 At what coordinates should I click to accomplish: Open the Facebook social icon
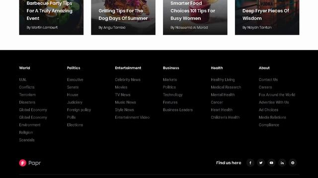[x=250, y=163]
